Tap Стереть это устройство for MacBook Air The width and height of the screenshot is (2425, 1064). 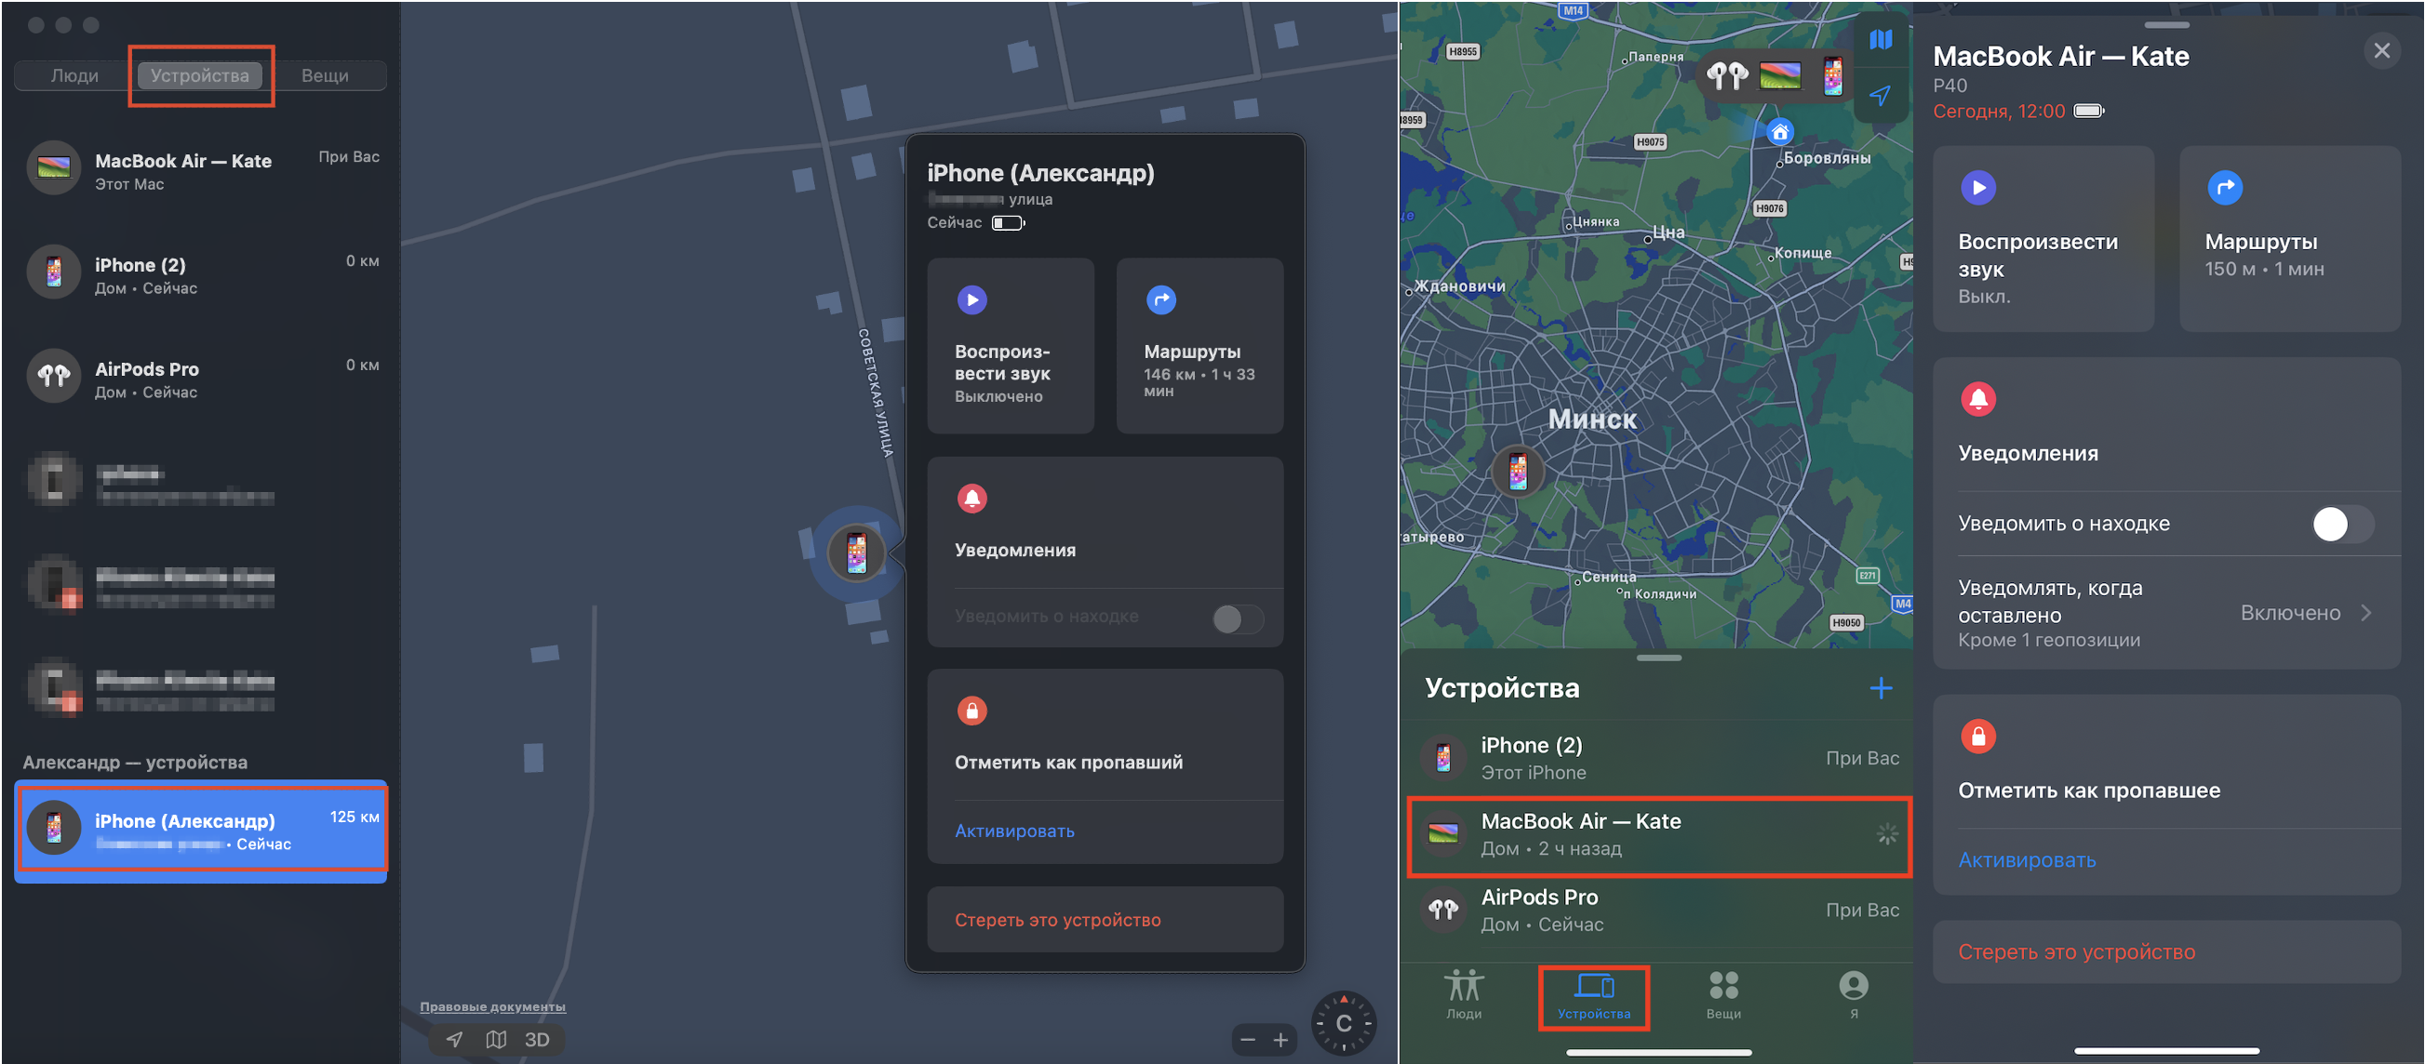click(2166, 951)
